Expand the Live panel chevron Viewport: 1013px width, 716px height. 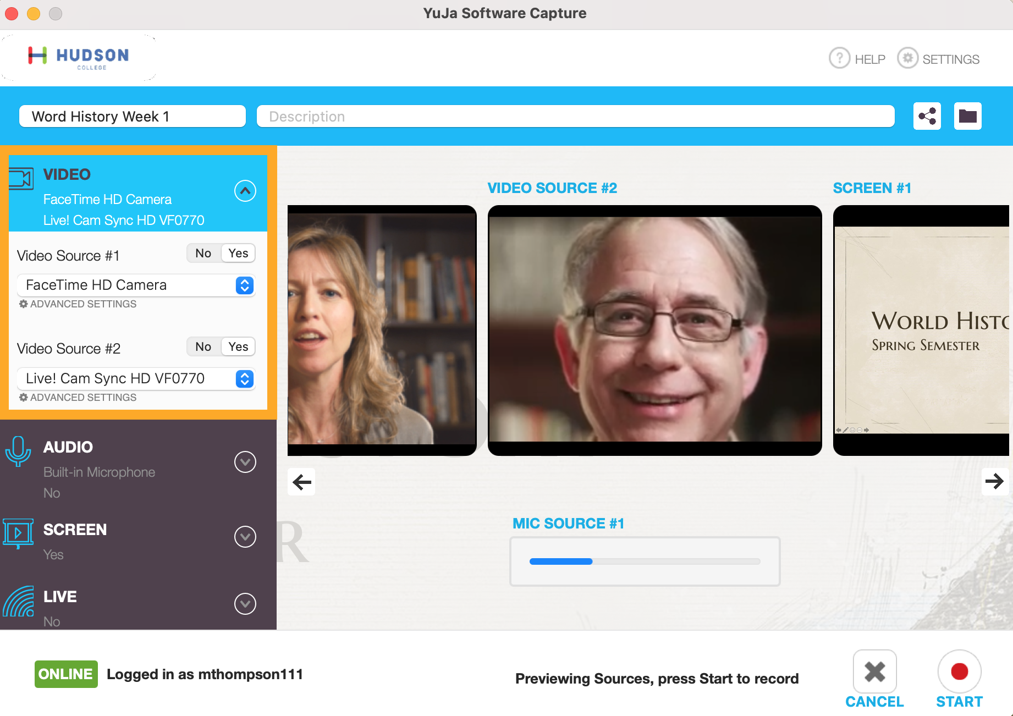click(245, 604)
